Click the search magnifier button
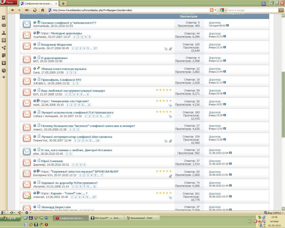 281,10
